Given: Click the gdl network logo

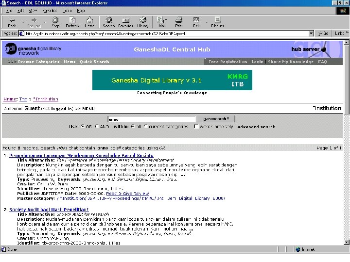Looking at the screenshot, I should coord(33,49).
